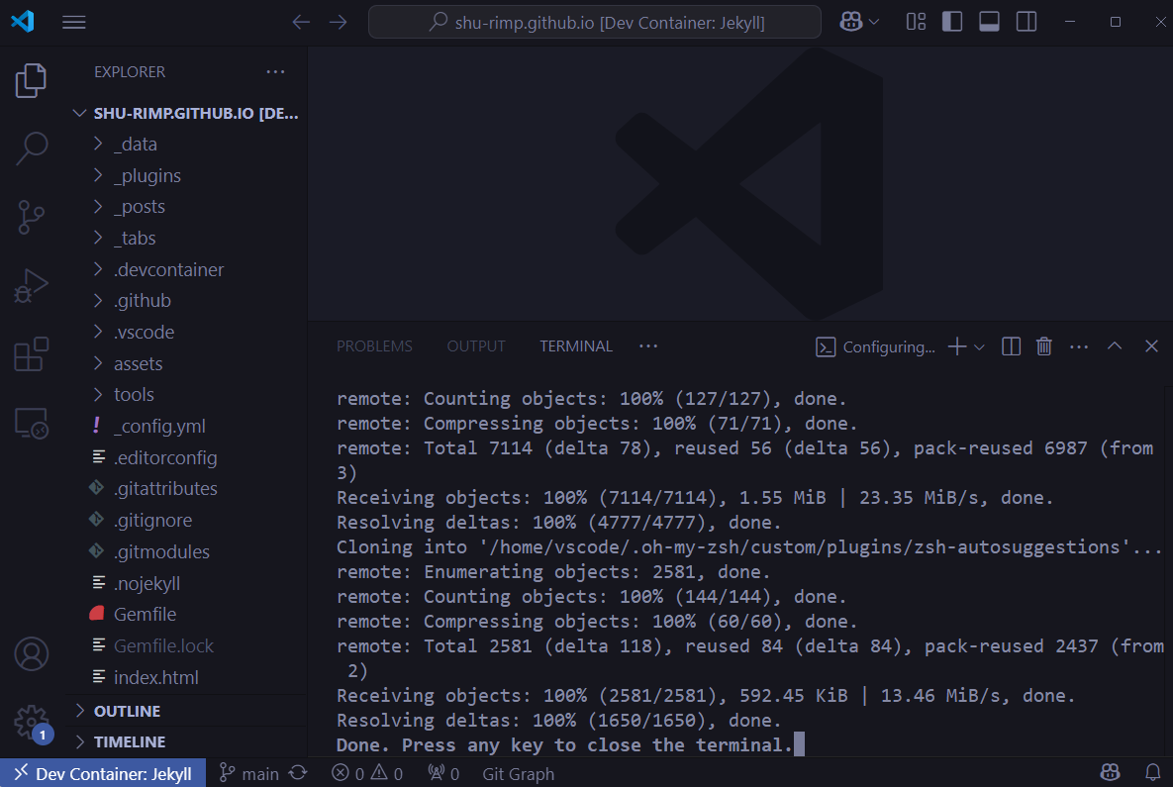Viewport: 1173px width, 787px height.
Task: Open the Gemfile.lock file
Action: coord(187,645)
